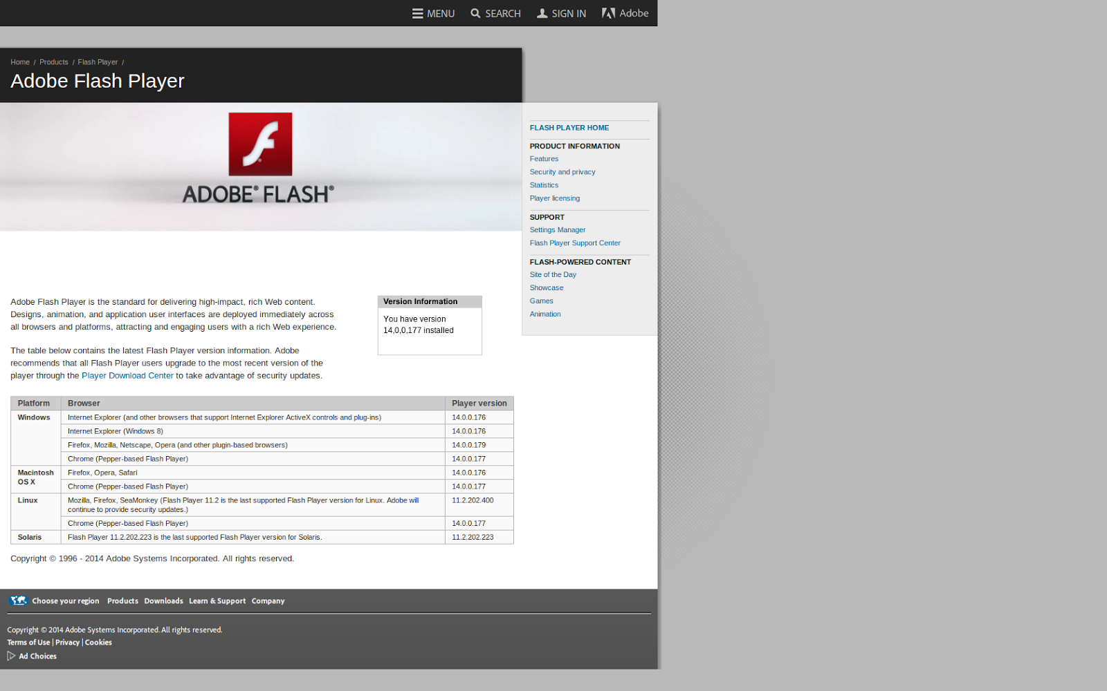Image resolution: width=1107 pixels, height=691 pixels.
Task: Open Settings Manager link
Action: [558, 230]
